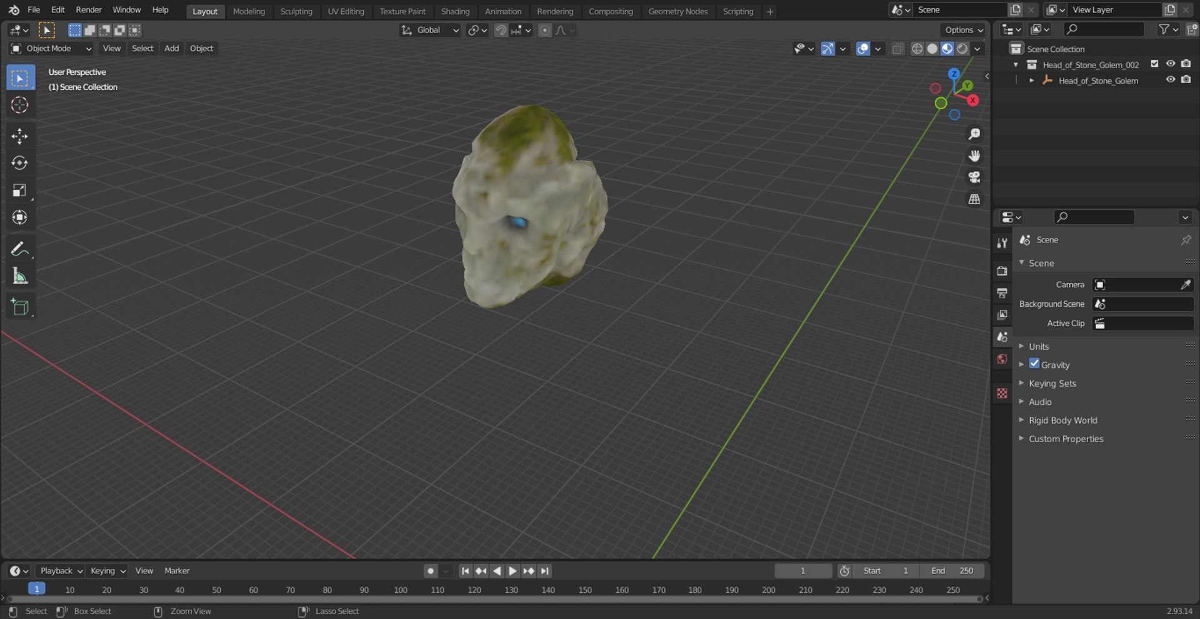Viewport: 1200px width, 619px height.
Task: Activate the Transform tool
Action: pyautogui.click(x=20, y=217)
